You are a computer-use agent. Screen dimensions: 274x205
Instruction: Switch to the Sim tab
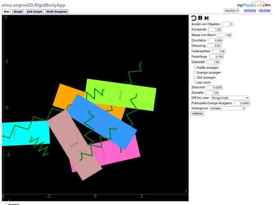[7, 12]
